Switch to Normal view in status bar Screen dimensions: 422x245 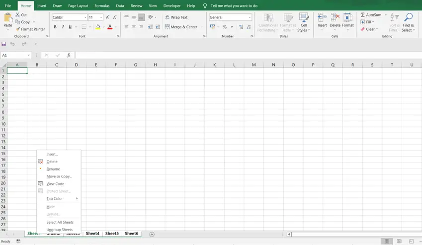pos(387,241)
